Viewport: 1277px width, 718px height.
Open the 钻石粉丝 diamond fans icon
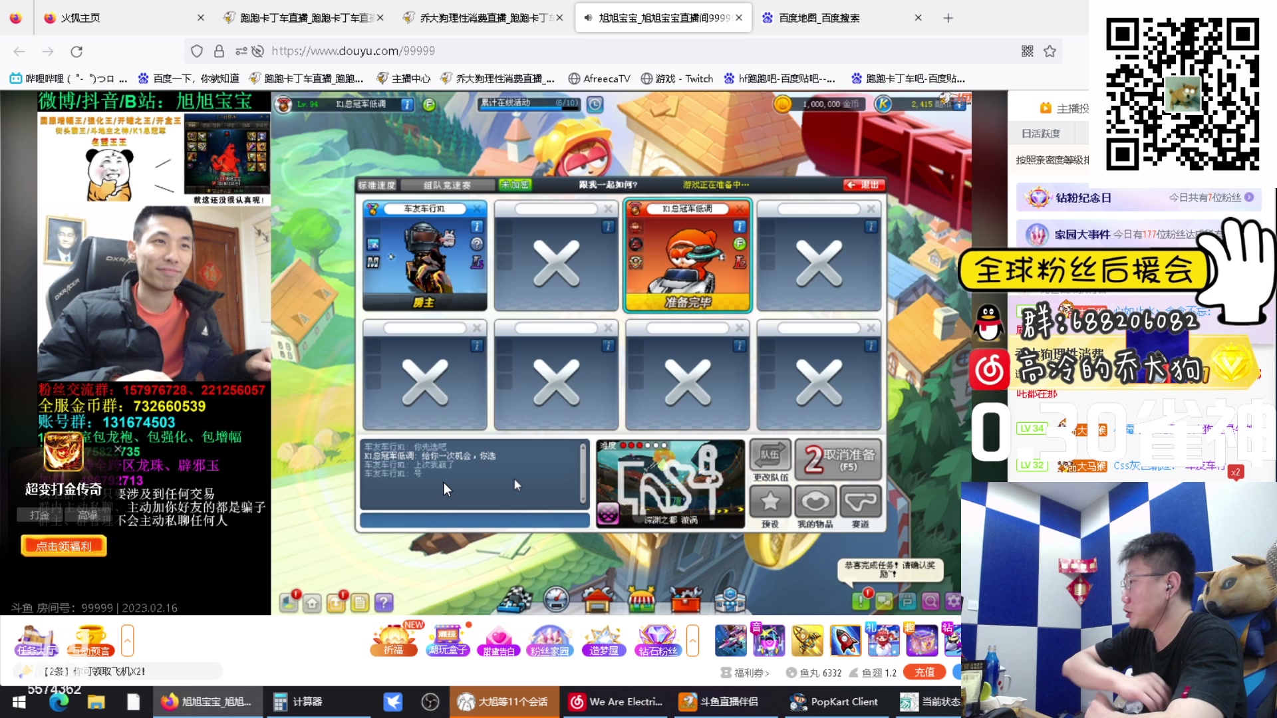657,640
